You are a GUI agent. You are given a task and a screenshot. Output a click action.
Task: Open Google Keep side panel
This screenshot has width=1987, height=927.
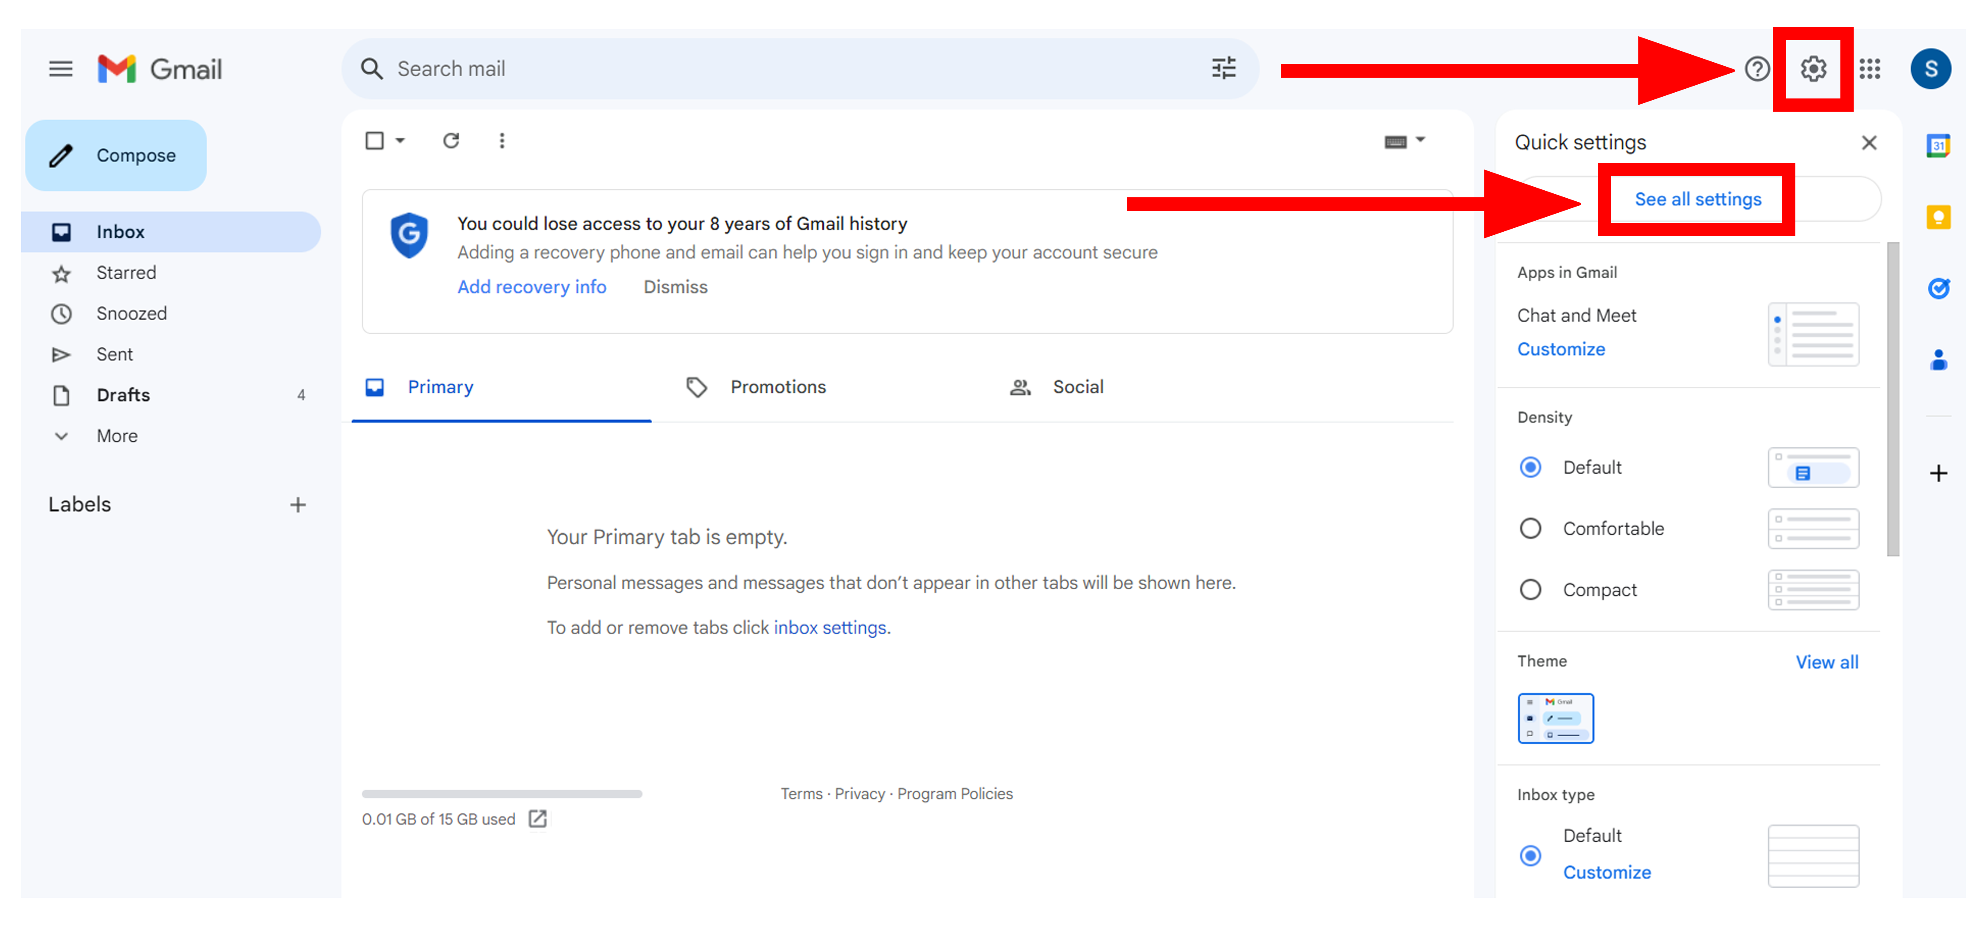pyautogui.click(x=1938, y=218)
